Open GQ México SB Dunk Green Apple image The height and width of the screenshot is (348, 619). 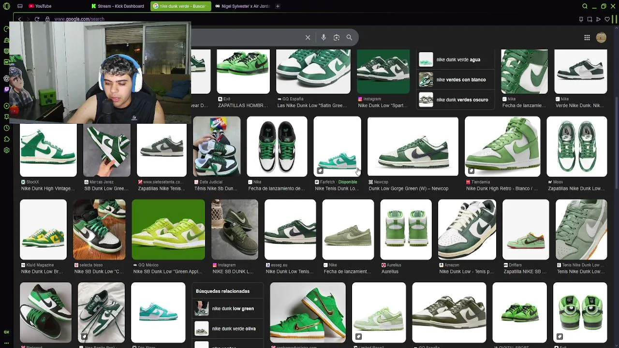tap(168, 230)
